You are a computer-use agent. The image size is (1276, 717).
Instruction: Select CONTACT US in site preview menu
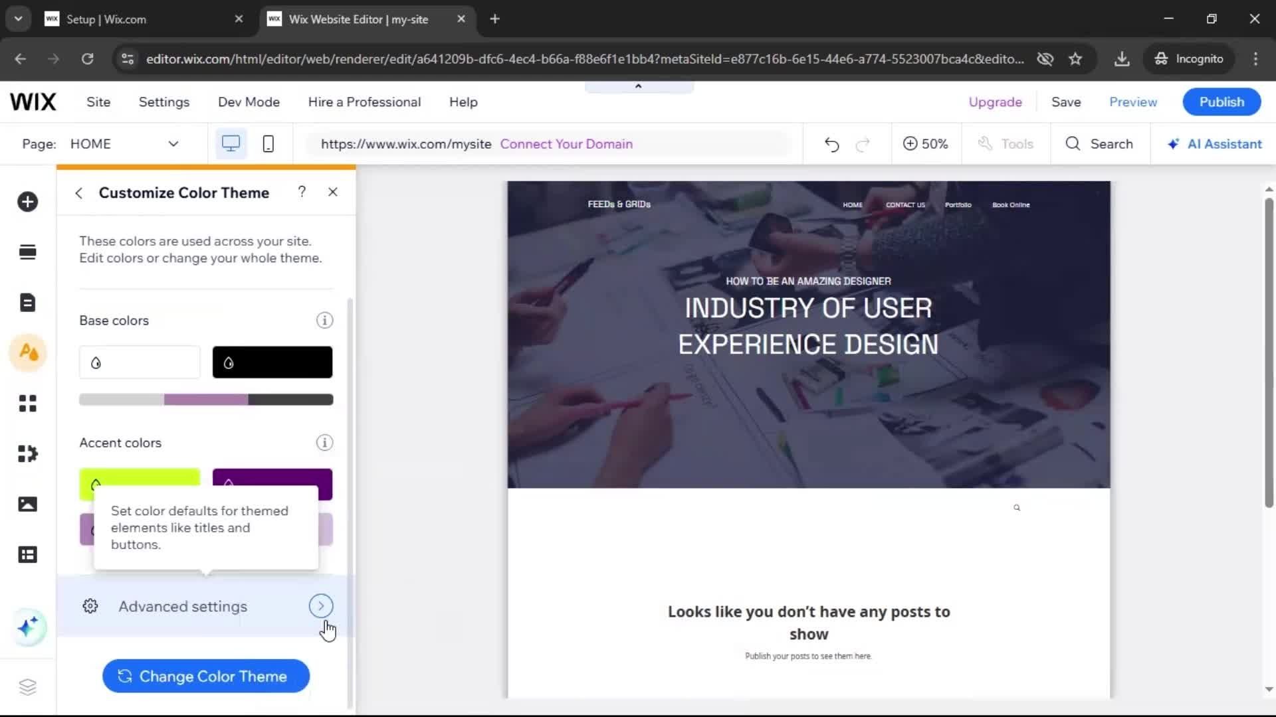click(x=905, y=205)
